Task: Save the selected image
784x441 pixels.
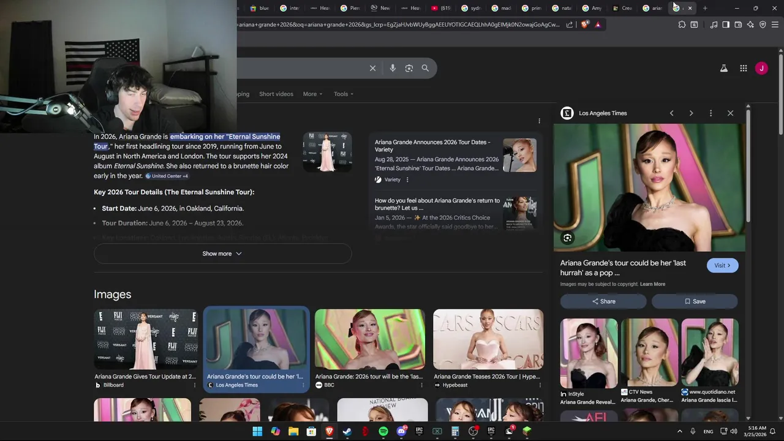Action: (x=695, y=301)
